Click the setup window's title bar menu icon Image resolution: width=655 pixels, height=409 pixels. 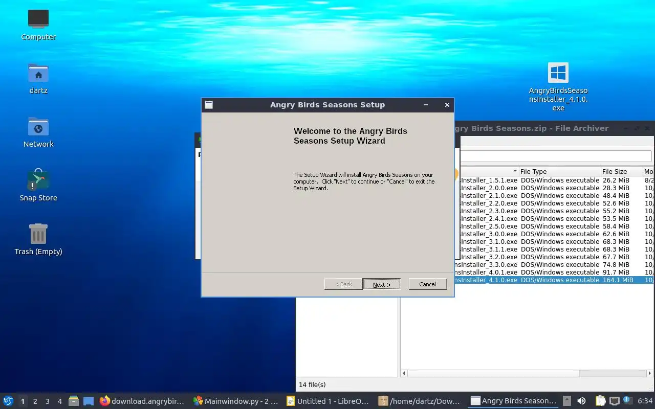point(209,105)
